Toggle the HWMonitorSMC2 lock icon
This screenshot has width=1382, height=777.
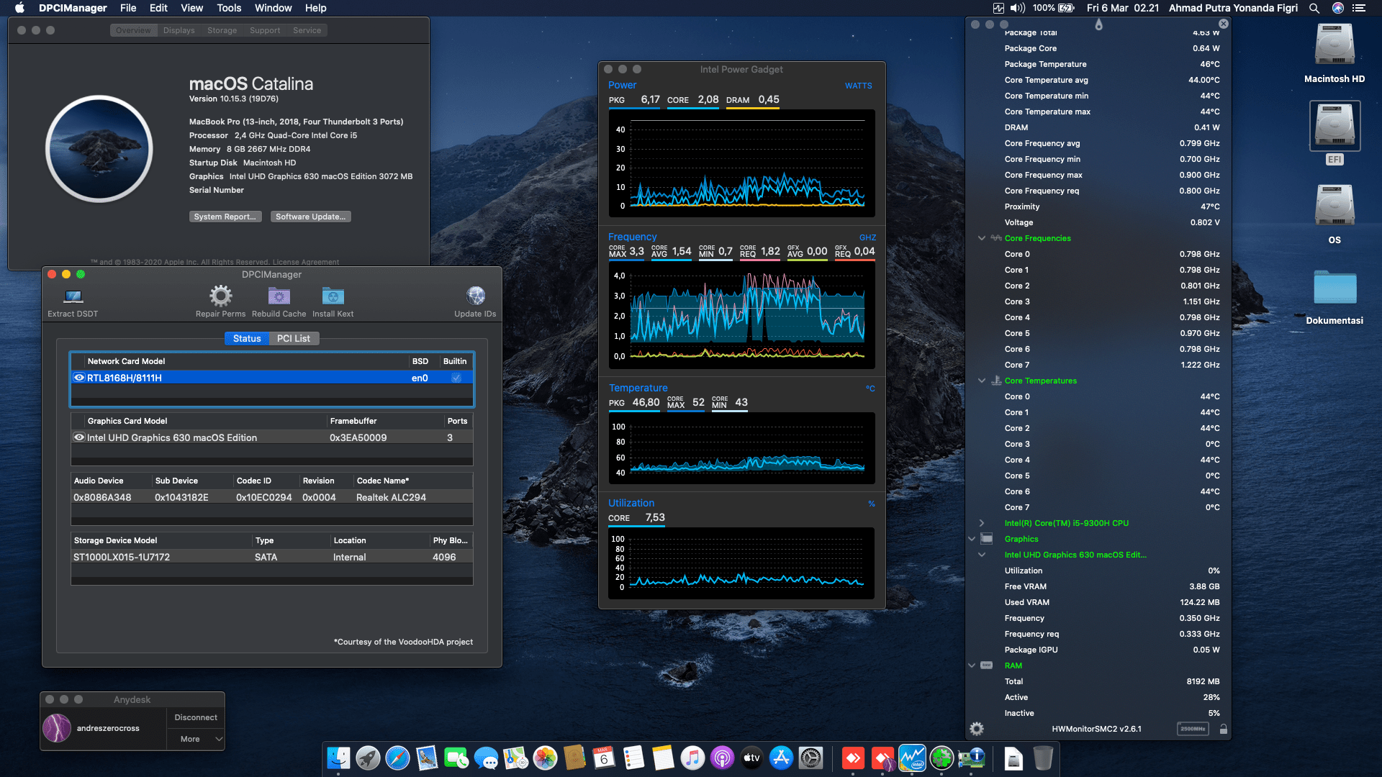pyautogui.click(x=1223, y=729)
